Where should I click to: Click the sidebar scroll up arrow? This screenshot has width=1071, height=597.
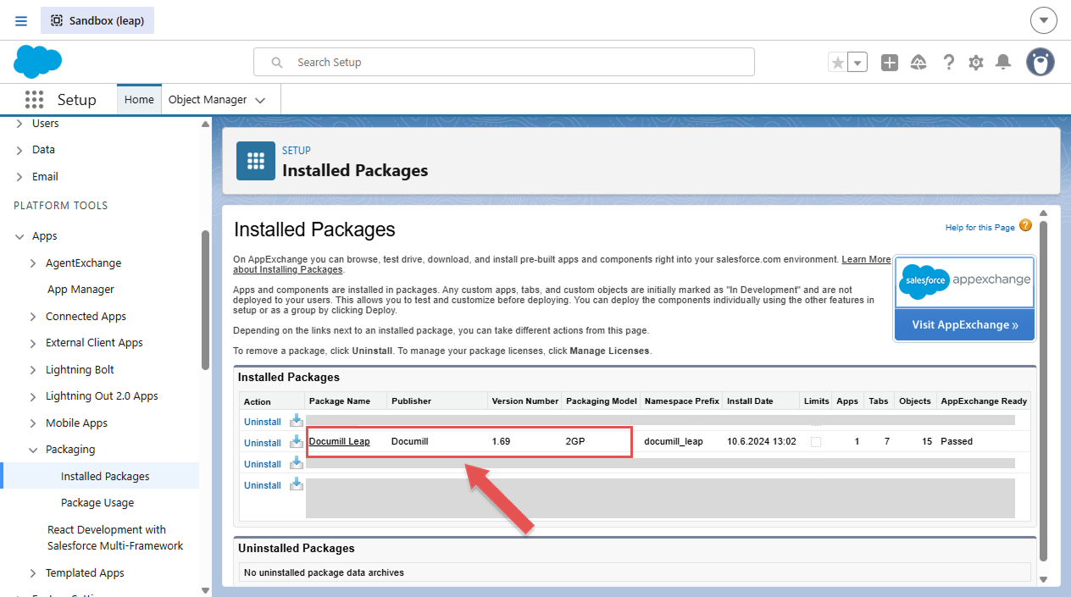(205, 124)
